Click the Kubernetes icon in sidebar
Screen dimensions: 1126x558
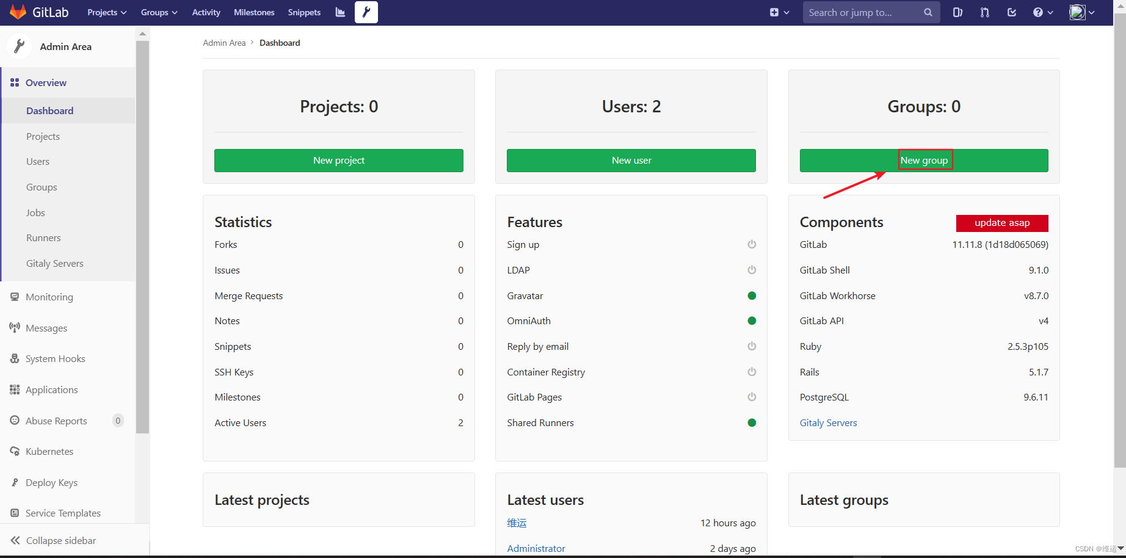click(x=15, y=452)
